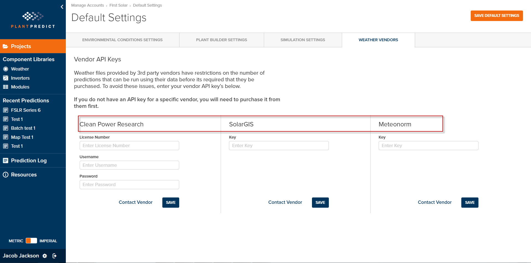Open the Environmental Conditions Settings tab

[123, 40]
